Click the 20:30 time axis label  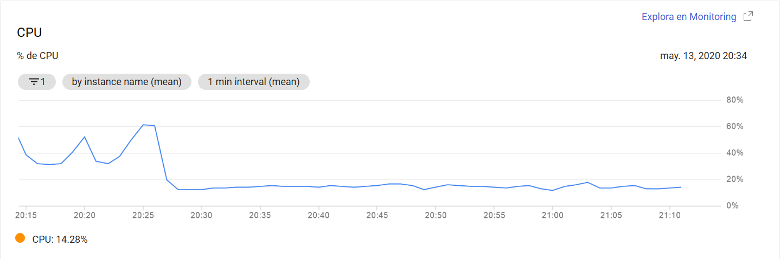(201, 215)
